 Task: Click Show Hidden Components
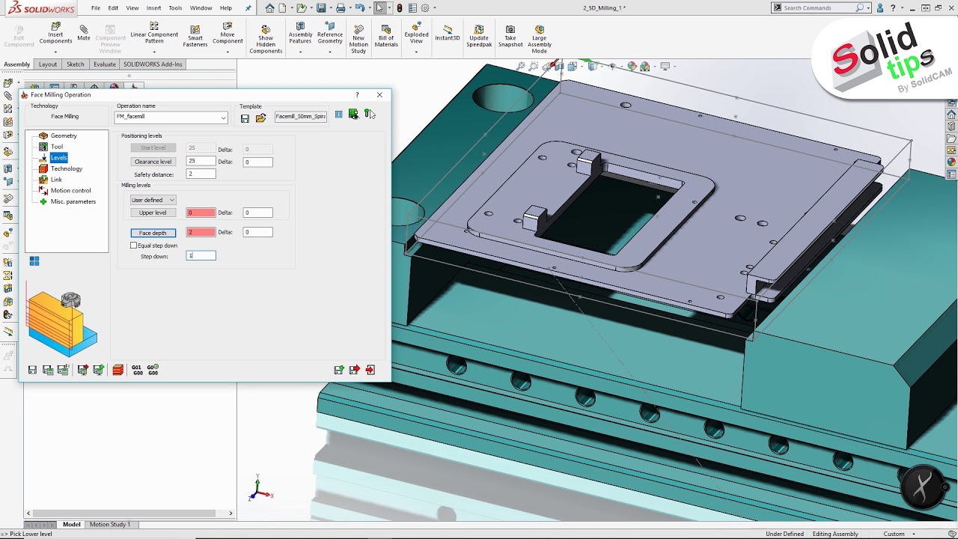(266, 39)
